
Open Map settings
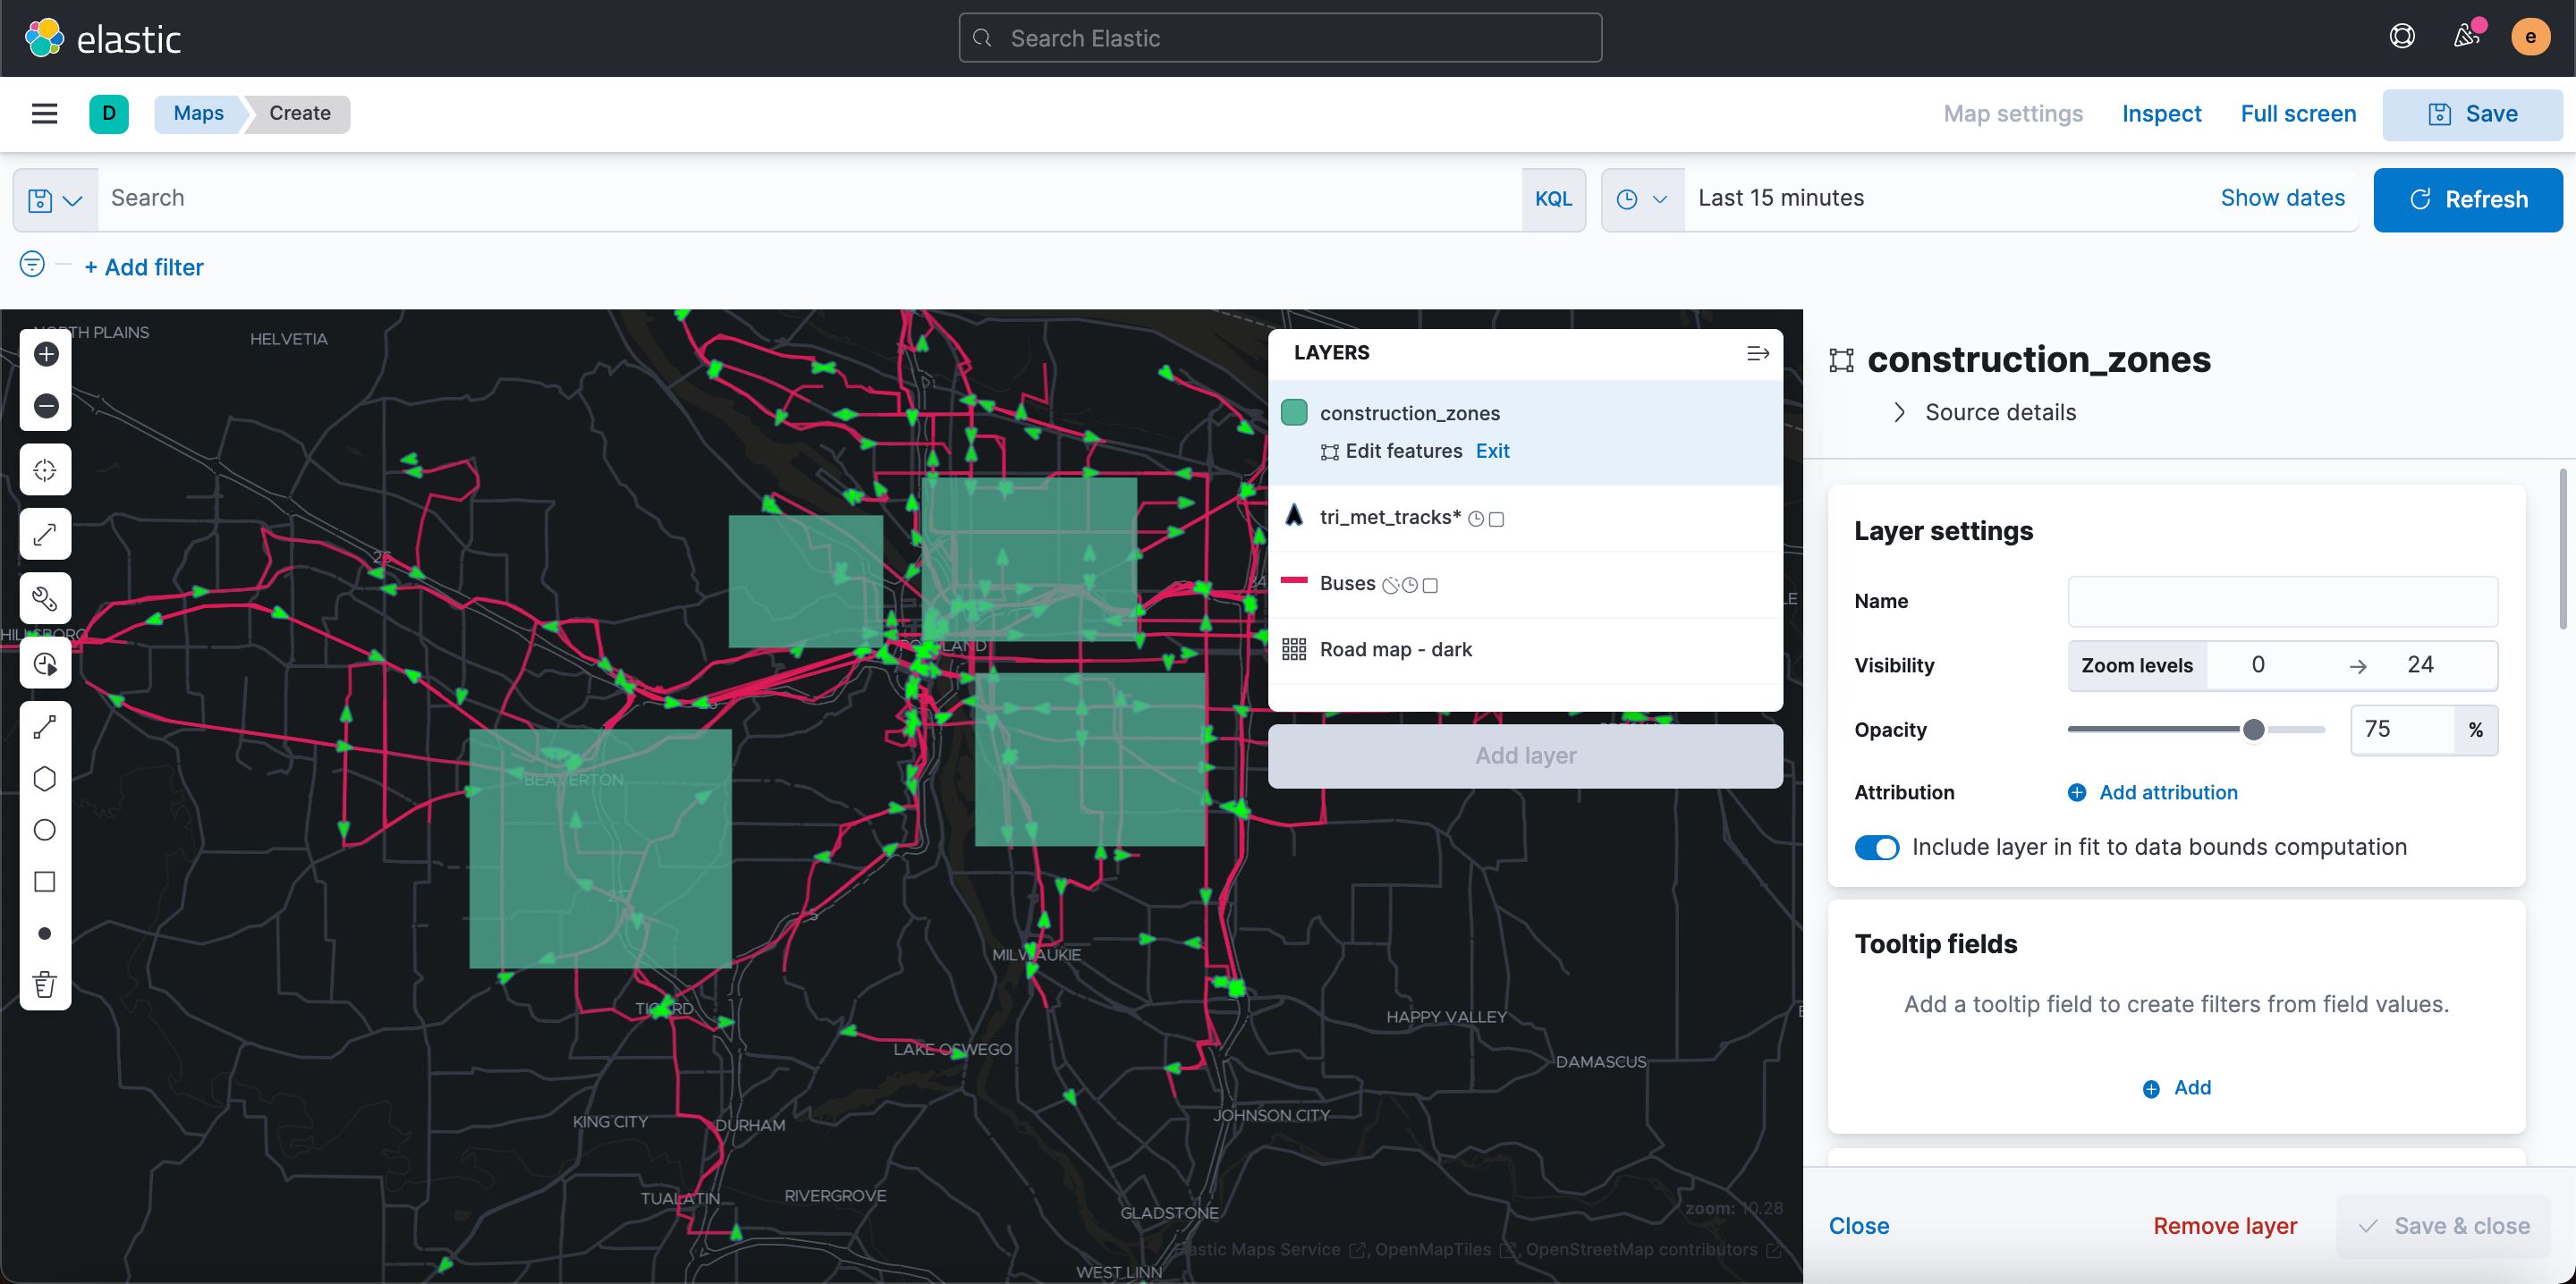tap(2012, 113)
